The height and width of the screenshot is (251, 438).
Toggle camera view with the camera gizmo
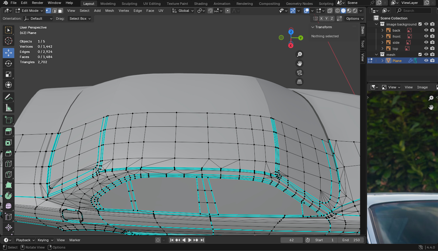(x=300, y=72)
